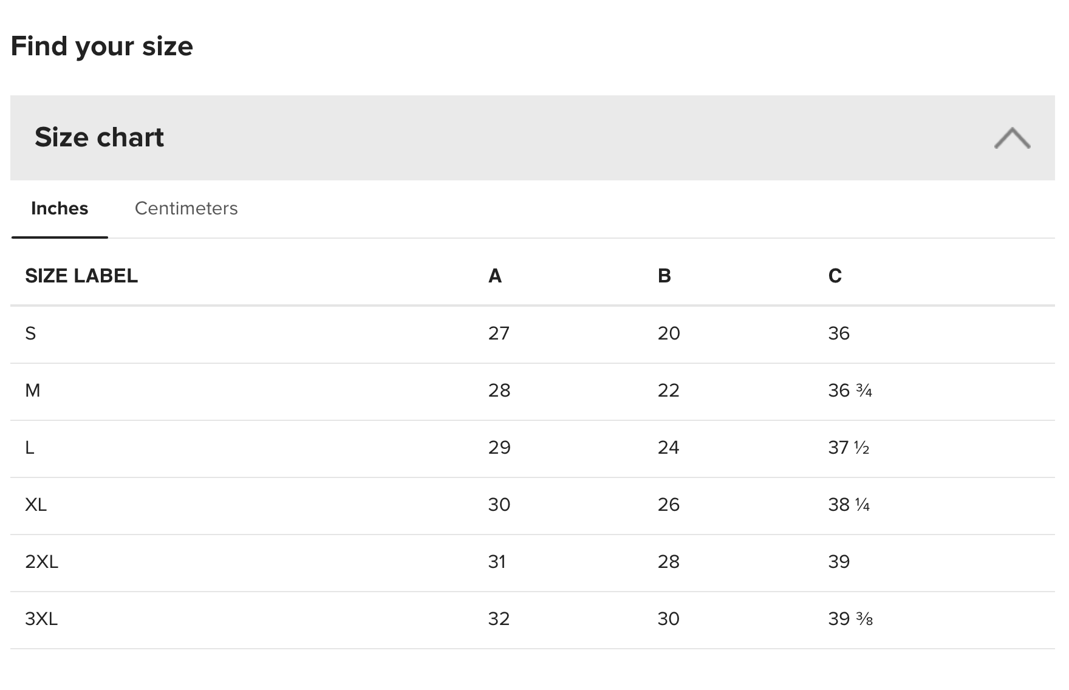Click the SIZE LABEL column header
Image resolution: width=1069 pixels, height=690 pixels.
pyautogui.click(x=81, y=276)
